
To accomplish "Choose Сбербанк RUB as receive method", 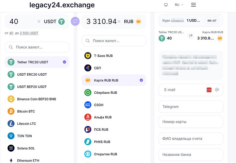I will pos(114,92).
